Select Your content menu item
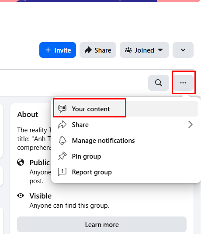This screenshot has height=234, width=201. [125, 109]
